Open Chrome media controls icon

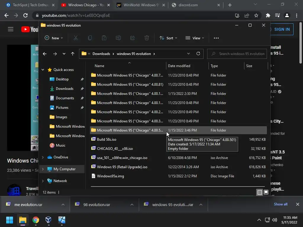[x=277, y=15]
